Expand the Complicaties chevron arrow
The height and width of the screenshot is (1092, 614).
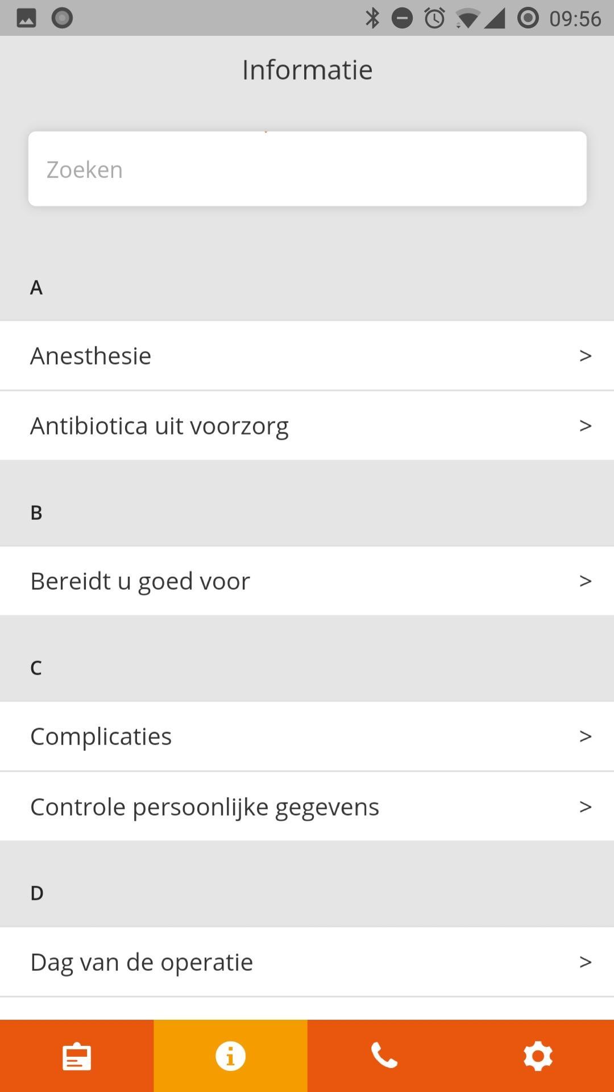point(586,737)
